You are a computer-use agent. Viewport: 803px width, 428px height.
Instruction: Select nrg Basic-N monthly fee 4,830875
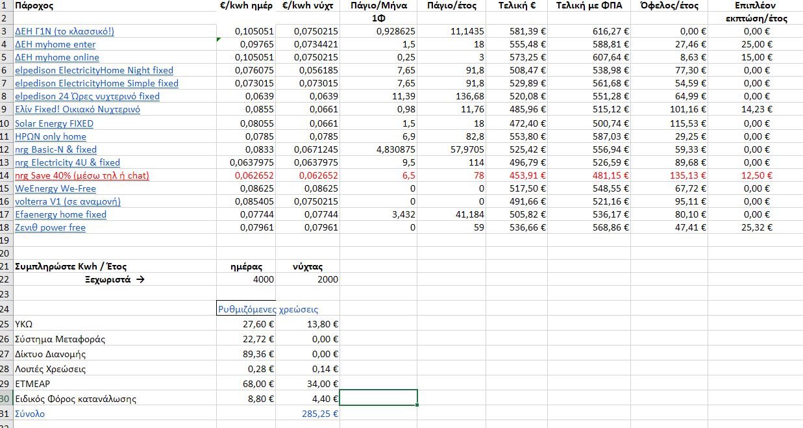[378, 149]
